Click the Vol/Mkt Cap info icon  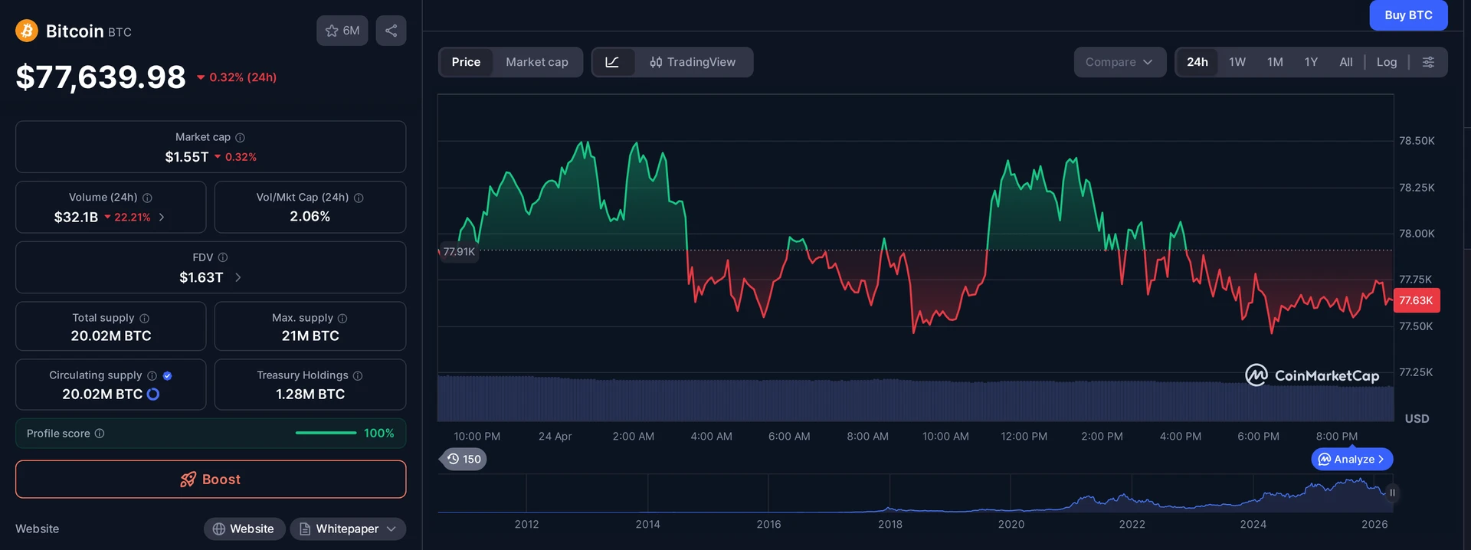359,198
